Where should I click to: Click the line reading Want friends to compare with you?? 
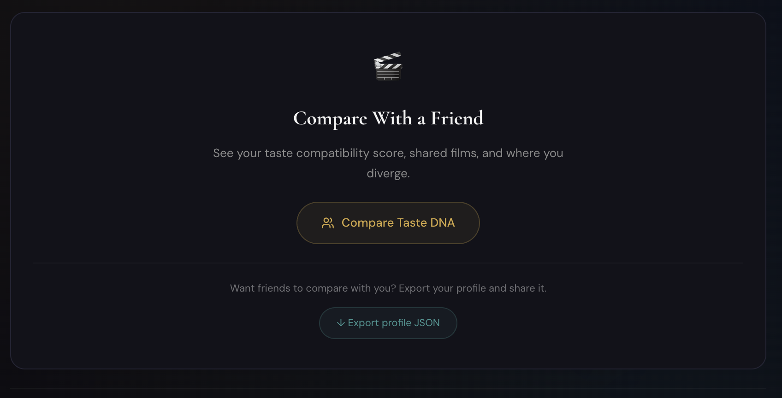(x=311, y=288)
